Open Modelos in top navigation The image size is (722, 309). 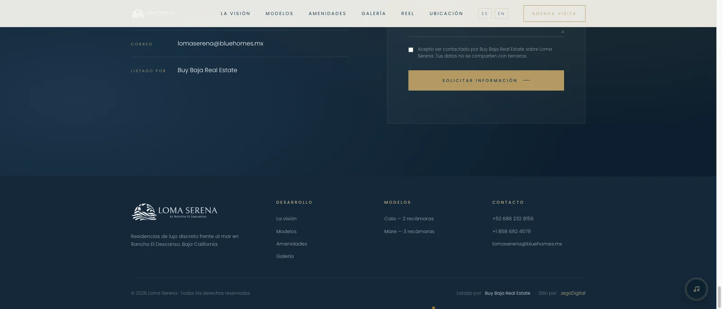(x=279, y=14)
